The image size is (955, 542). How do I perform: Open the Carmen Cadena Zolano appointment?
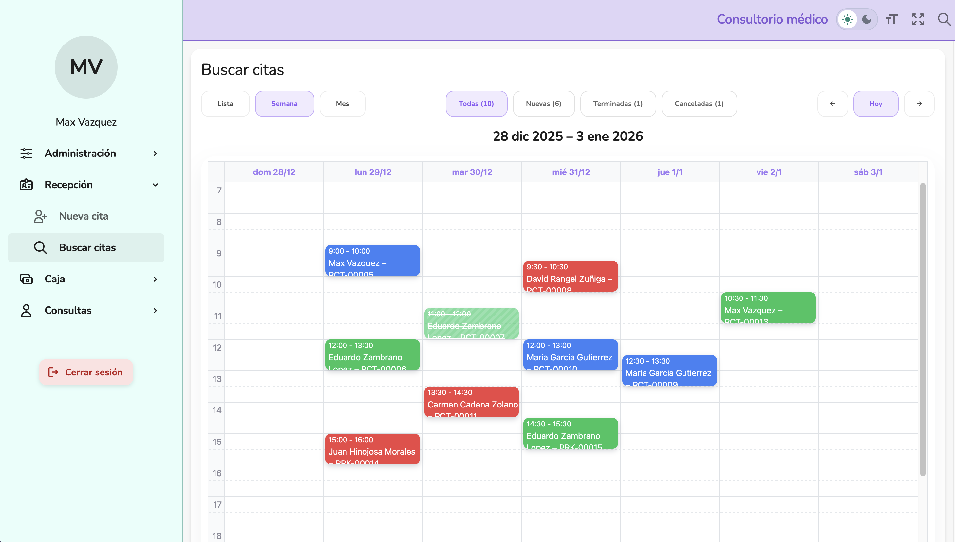point(471,402)
